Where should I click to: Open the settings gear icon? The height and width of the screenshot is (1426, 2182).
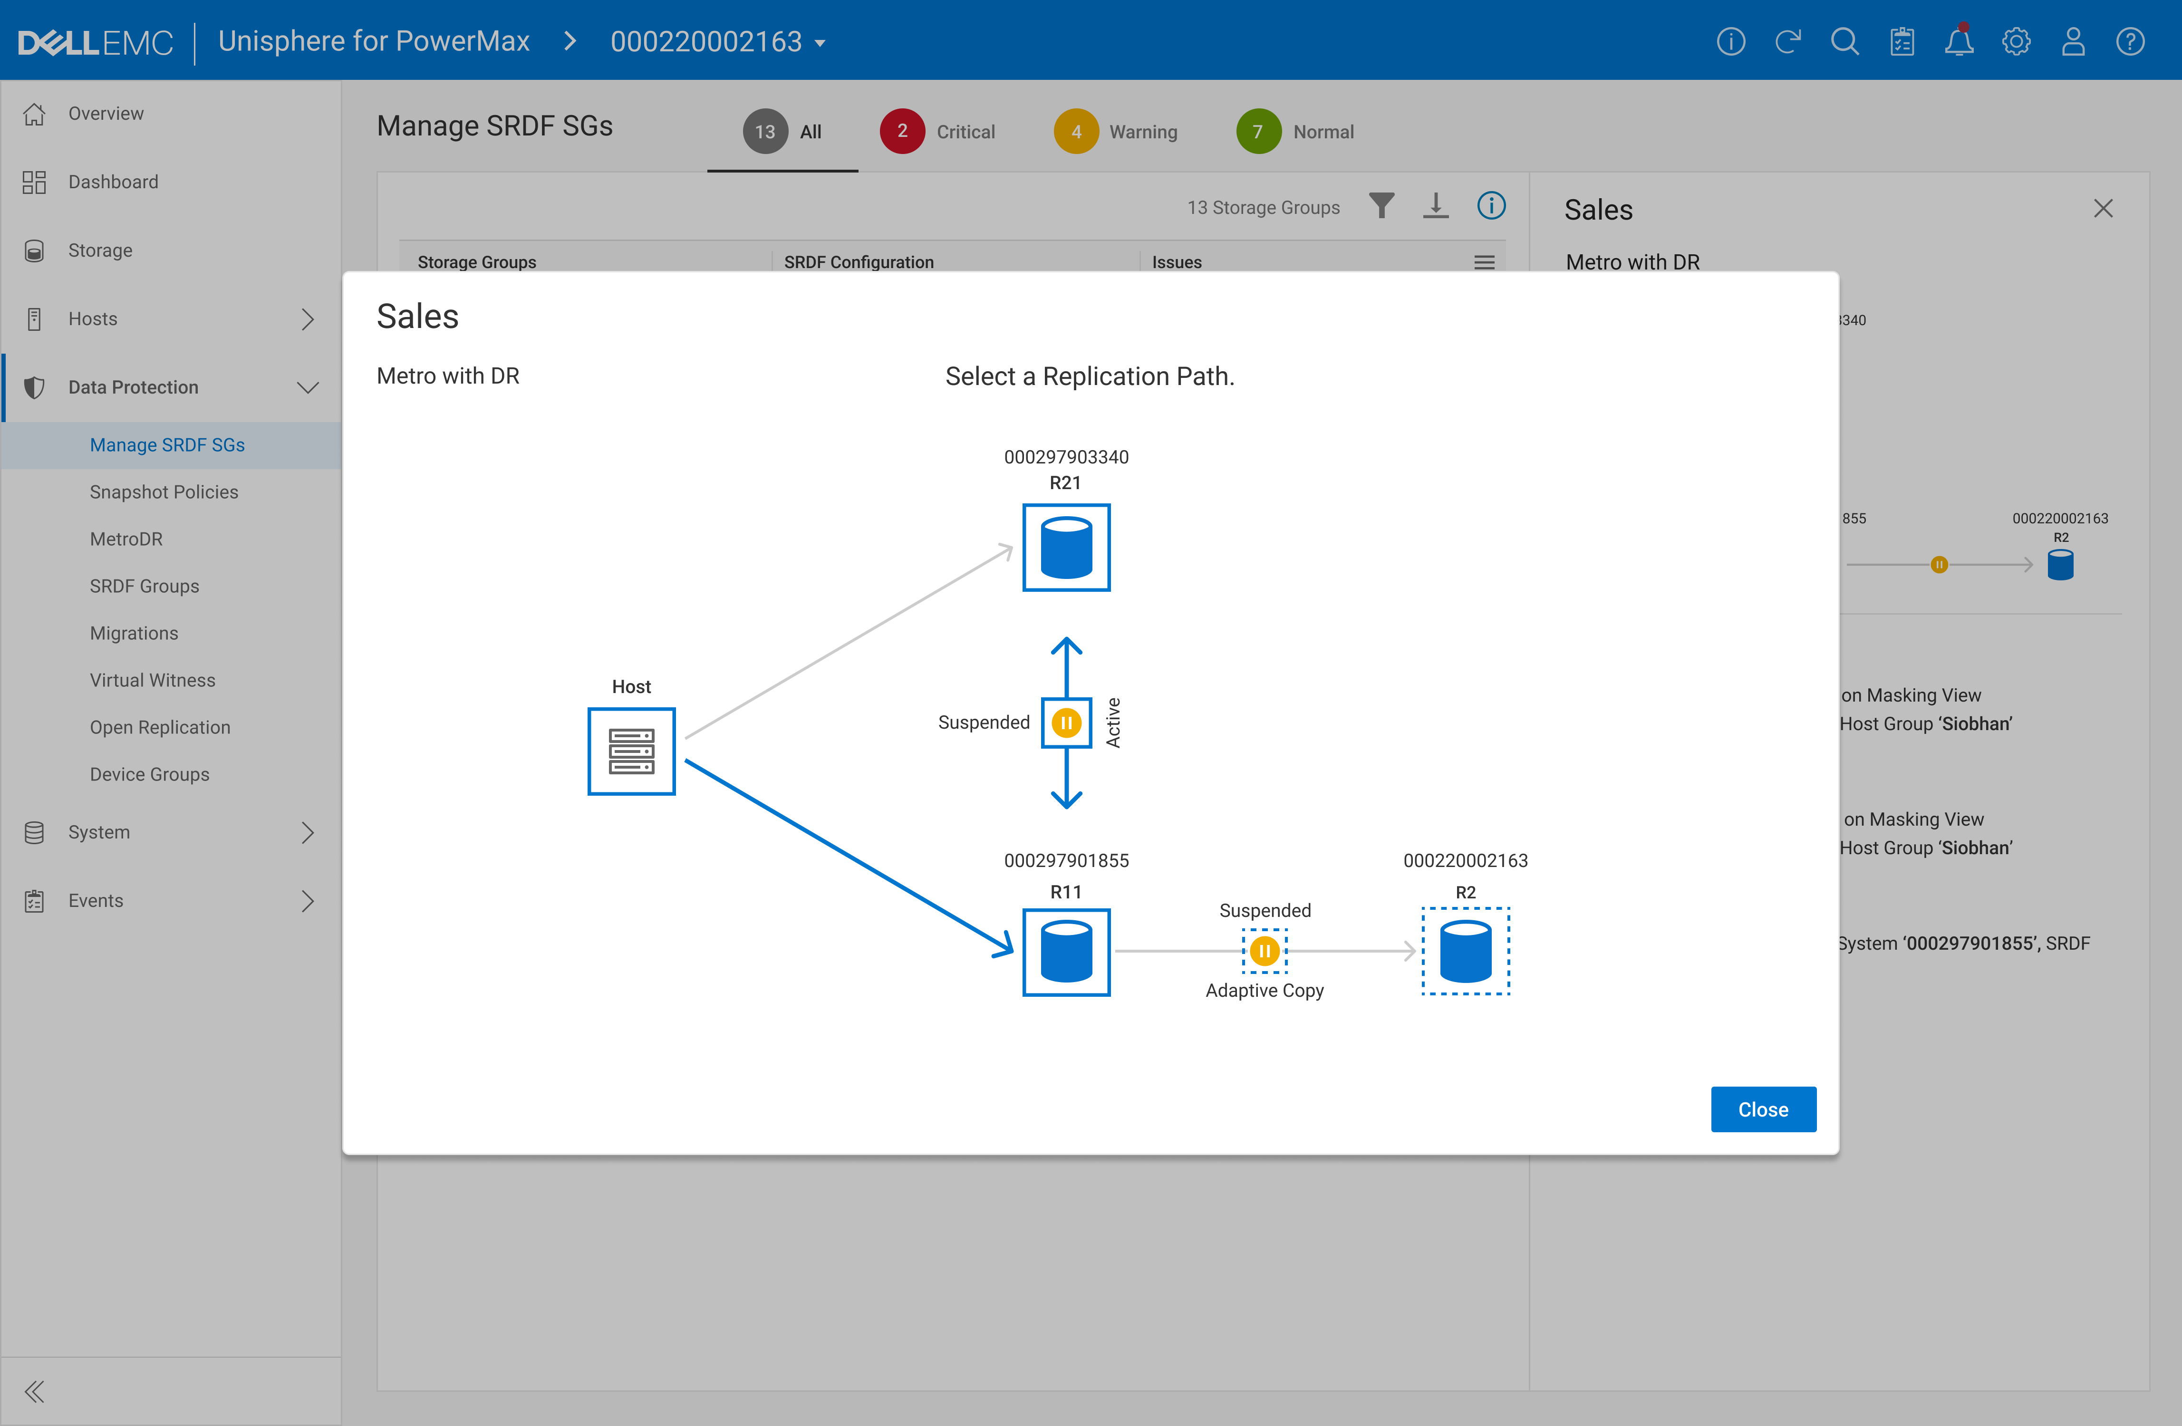tap(2015, 42)
